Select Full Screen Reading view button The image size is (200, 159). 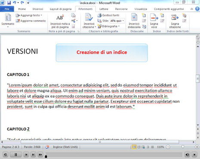point(139,147)
